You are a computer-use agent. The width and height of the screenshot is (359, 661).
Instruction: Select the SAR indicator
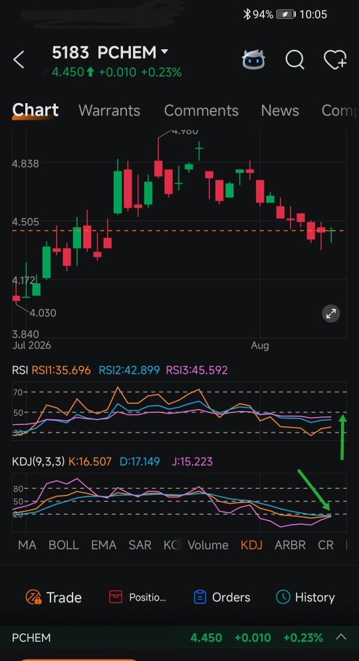pyautogui.click(x=140, y=545)
